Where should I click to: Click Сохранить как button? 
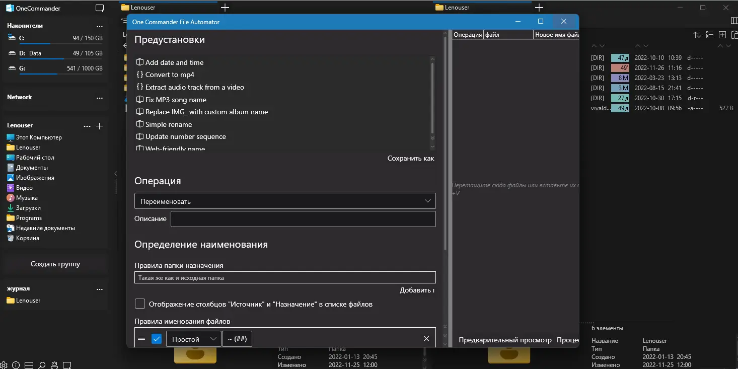[x=411, y=158]
